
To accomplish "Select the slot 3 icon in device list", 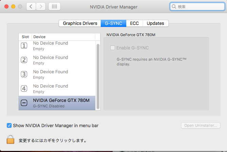I will click(x=24, y=74).
